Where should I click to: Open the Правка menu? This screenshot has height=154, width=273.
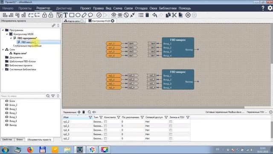[98, 8]
